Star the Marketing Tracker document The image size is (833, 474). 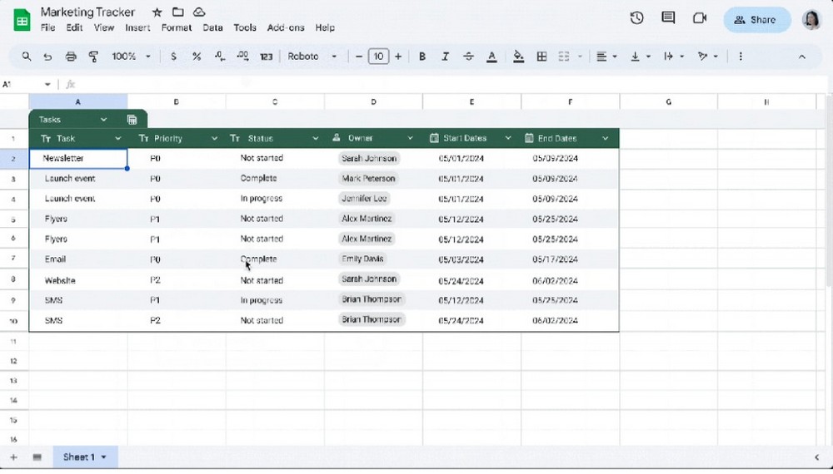[157, 12]
